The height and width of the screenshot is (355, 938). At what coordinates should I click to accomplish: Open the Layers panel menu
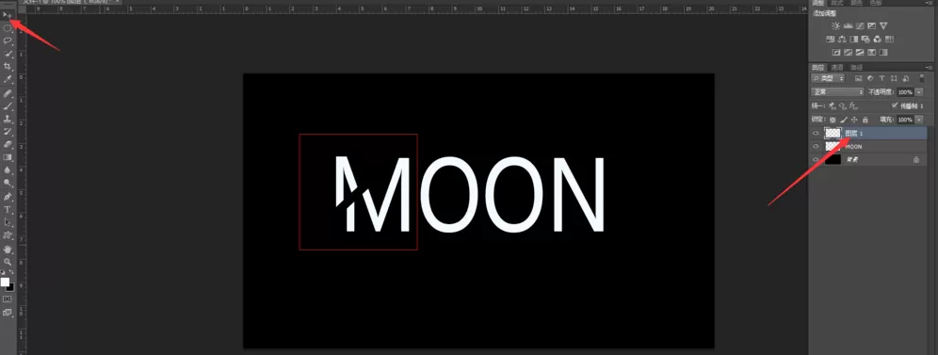pos(929,68)
